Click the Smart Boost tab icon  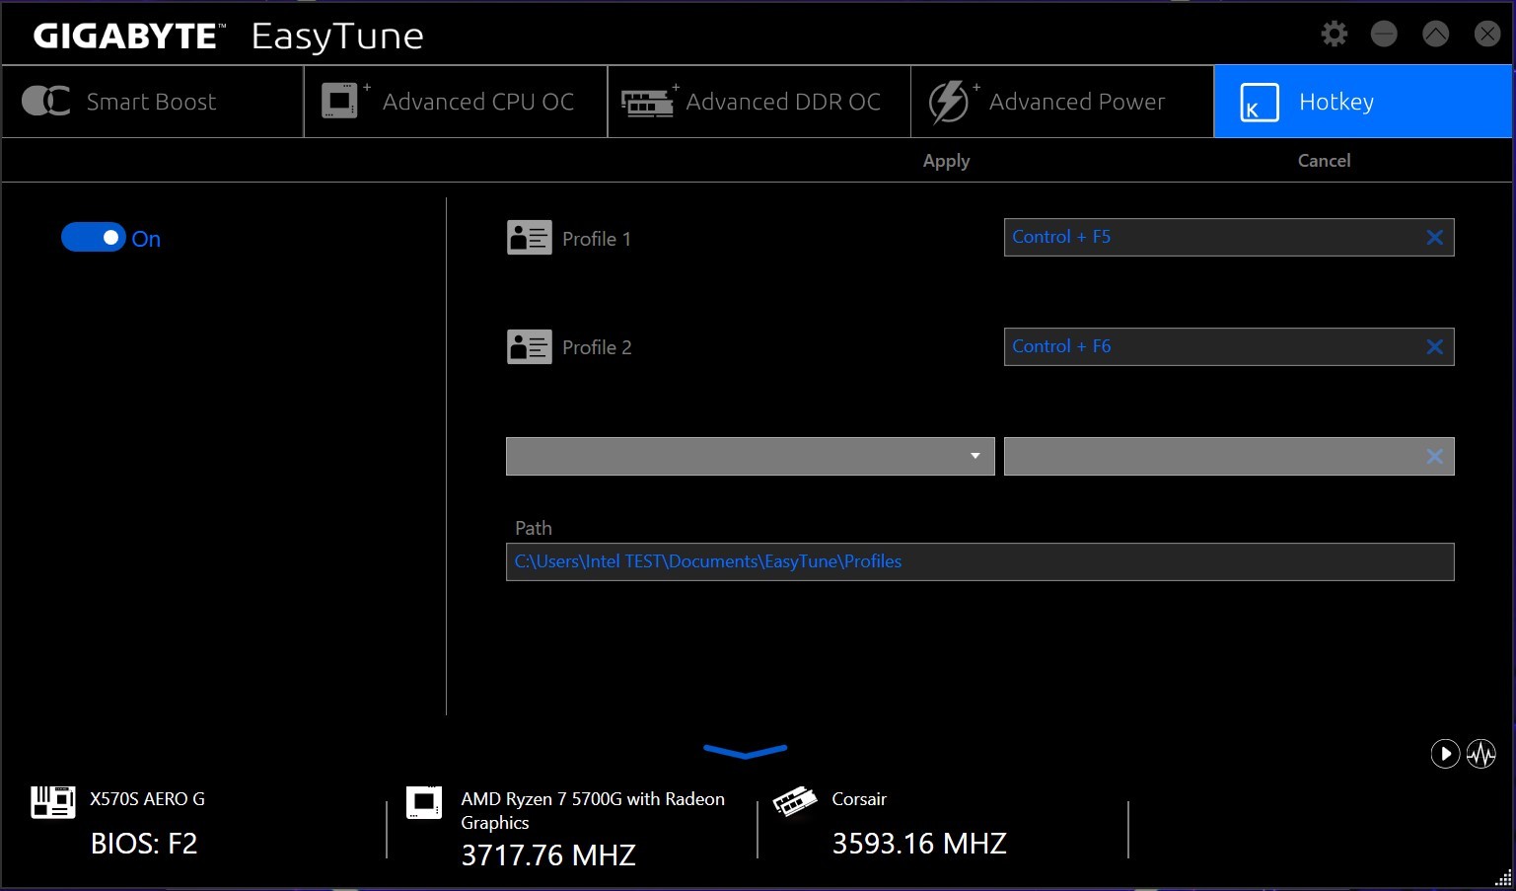pyautogui.click(x=45, y=101)
